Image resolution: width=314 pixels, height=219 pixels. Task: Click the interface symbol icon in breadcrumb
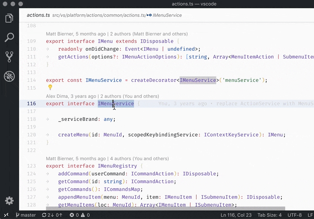[x=149, y=15]
